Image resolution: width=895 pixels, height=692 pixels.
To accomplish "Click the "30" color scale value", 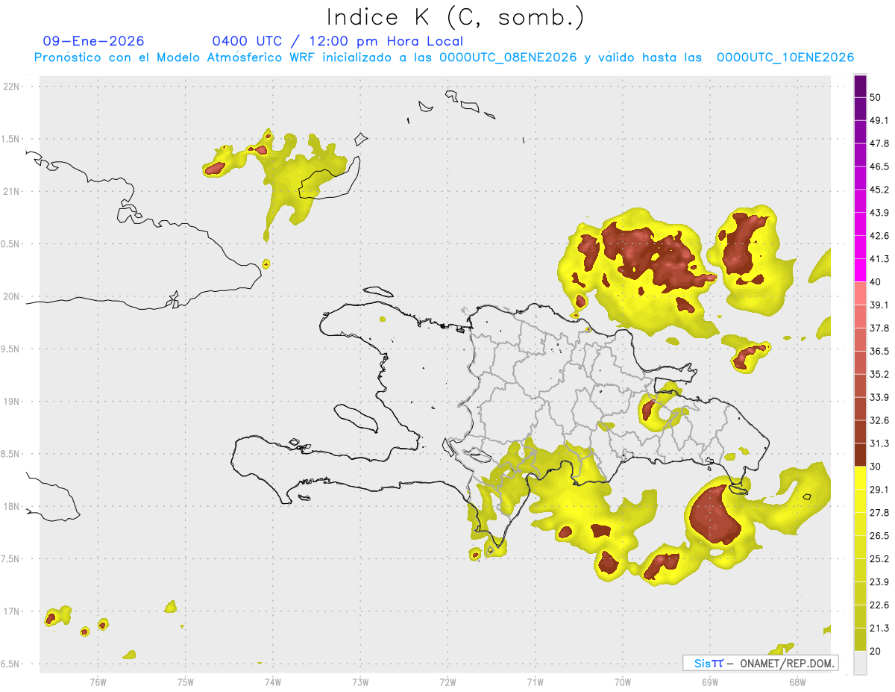I will click(876, 467).
